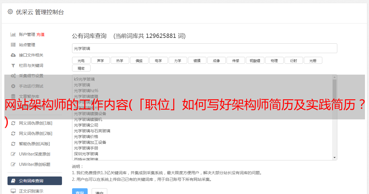This screenshot has width=369, height=194.
Task: Click the blue 查询 button
Action: [80, 192]
